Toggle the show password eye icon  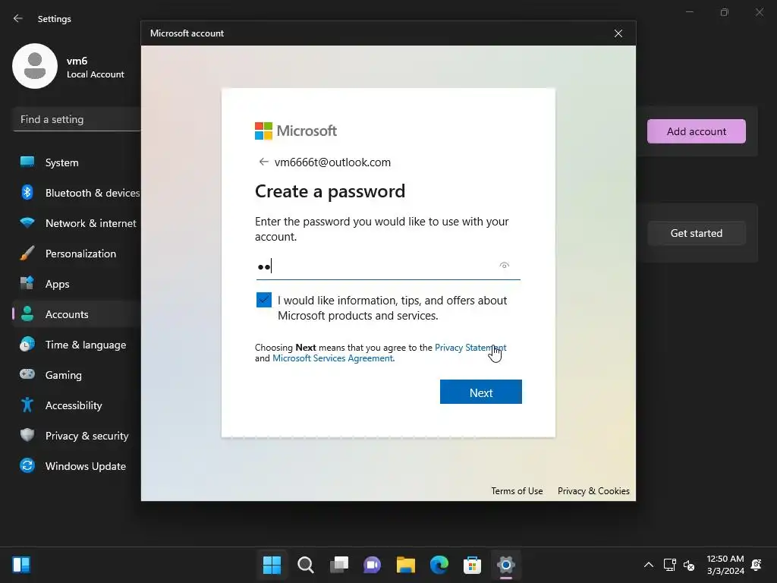point(504,266)
